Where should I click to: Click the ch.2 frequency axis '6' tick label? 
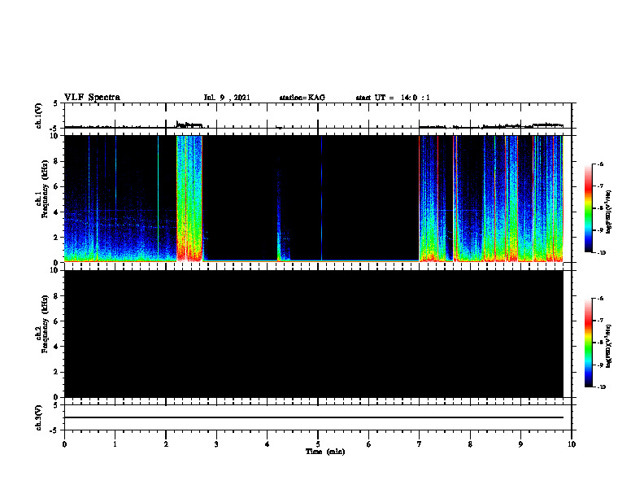(x=56, y=321)
